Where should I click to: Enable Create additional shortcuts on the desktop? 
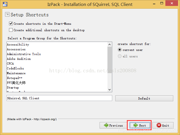coord(11,30)
